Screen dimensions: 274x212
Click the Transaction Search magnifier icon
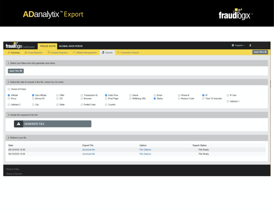118,52
